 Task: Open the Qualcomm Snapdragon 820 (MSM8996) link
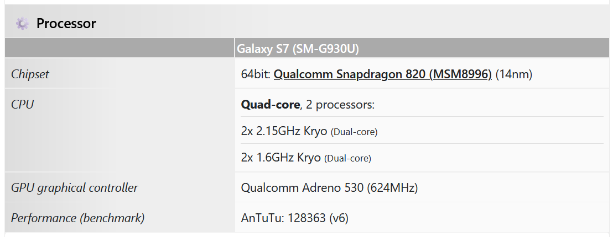382,74
